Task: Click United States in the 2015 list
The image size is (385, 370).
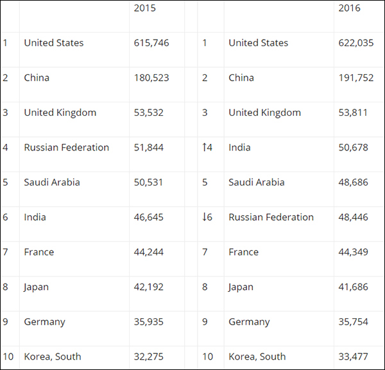Action: click(x=54, y=43)
